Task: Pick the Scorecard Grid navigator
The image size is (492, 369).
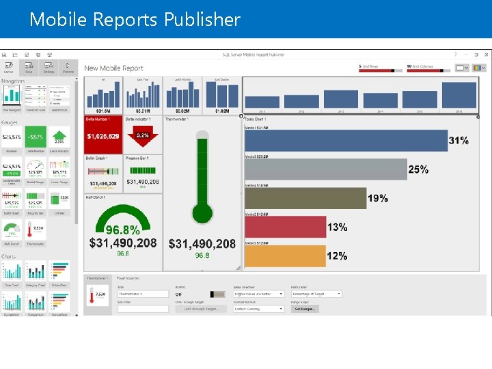Action: click(36, 98)
